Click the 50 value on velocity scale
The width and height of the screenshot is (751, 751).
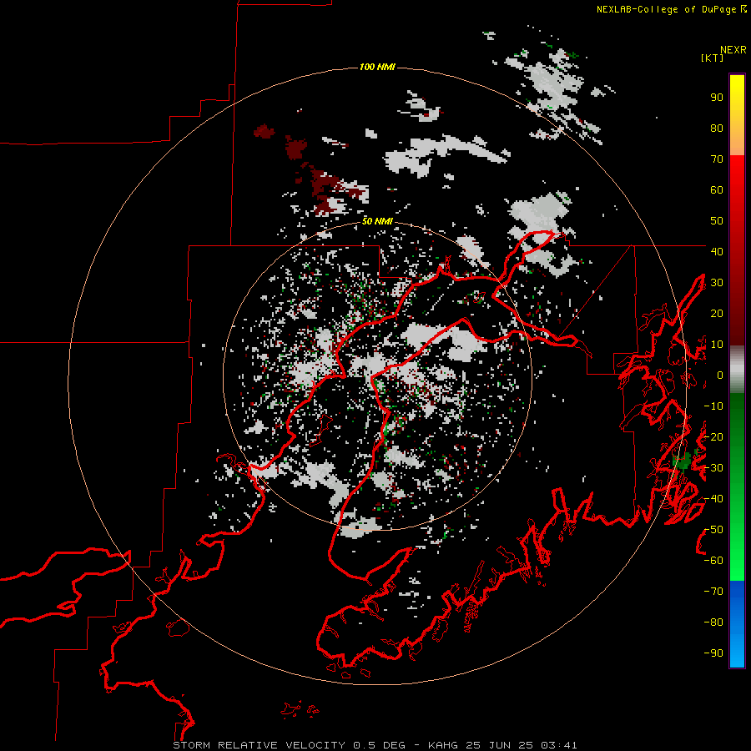coord(717,221)
